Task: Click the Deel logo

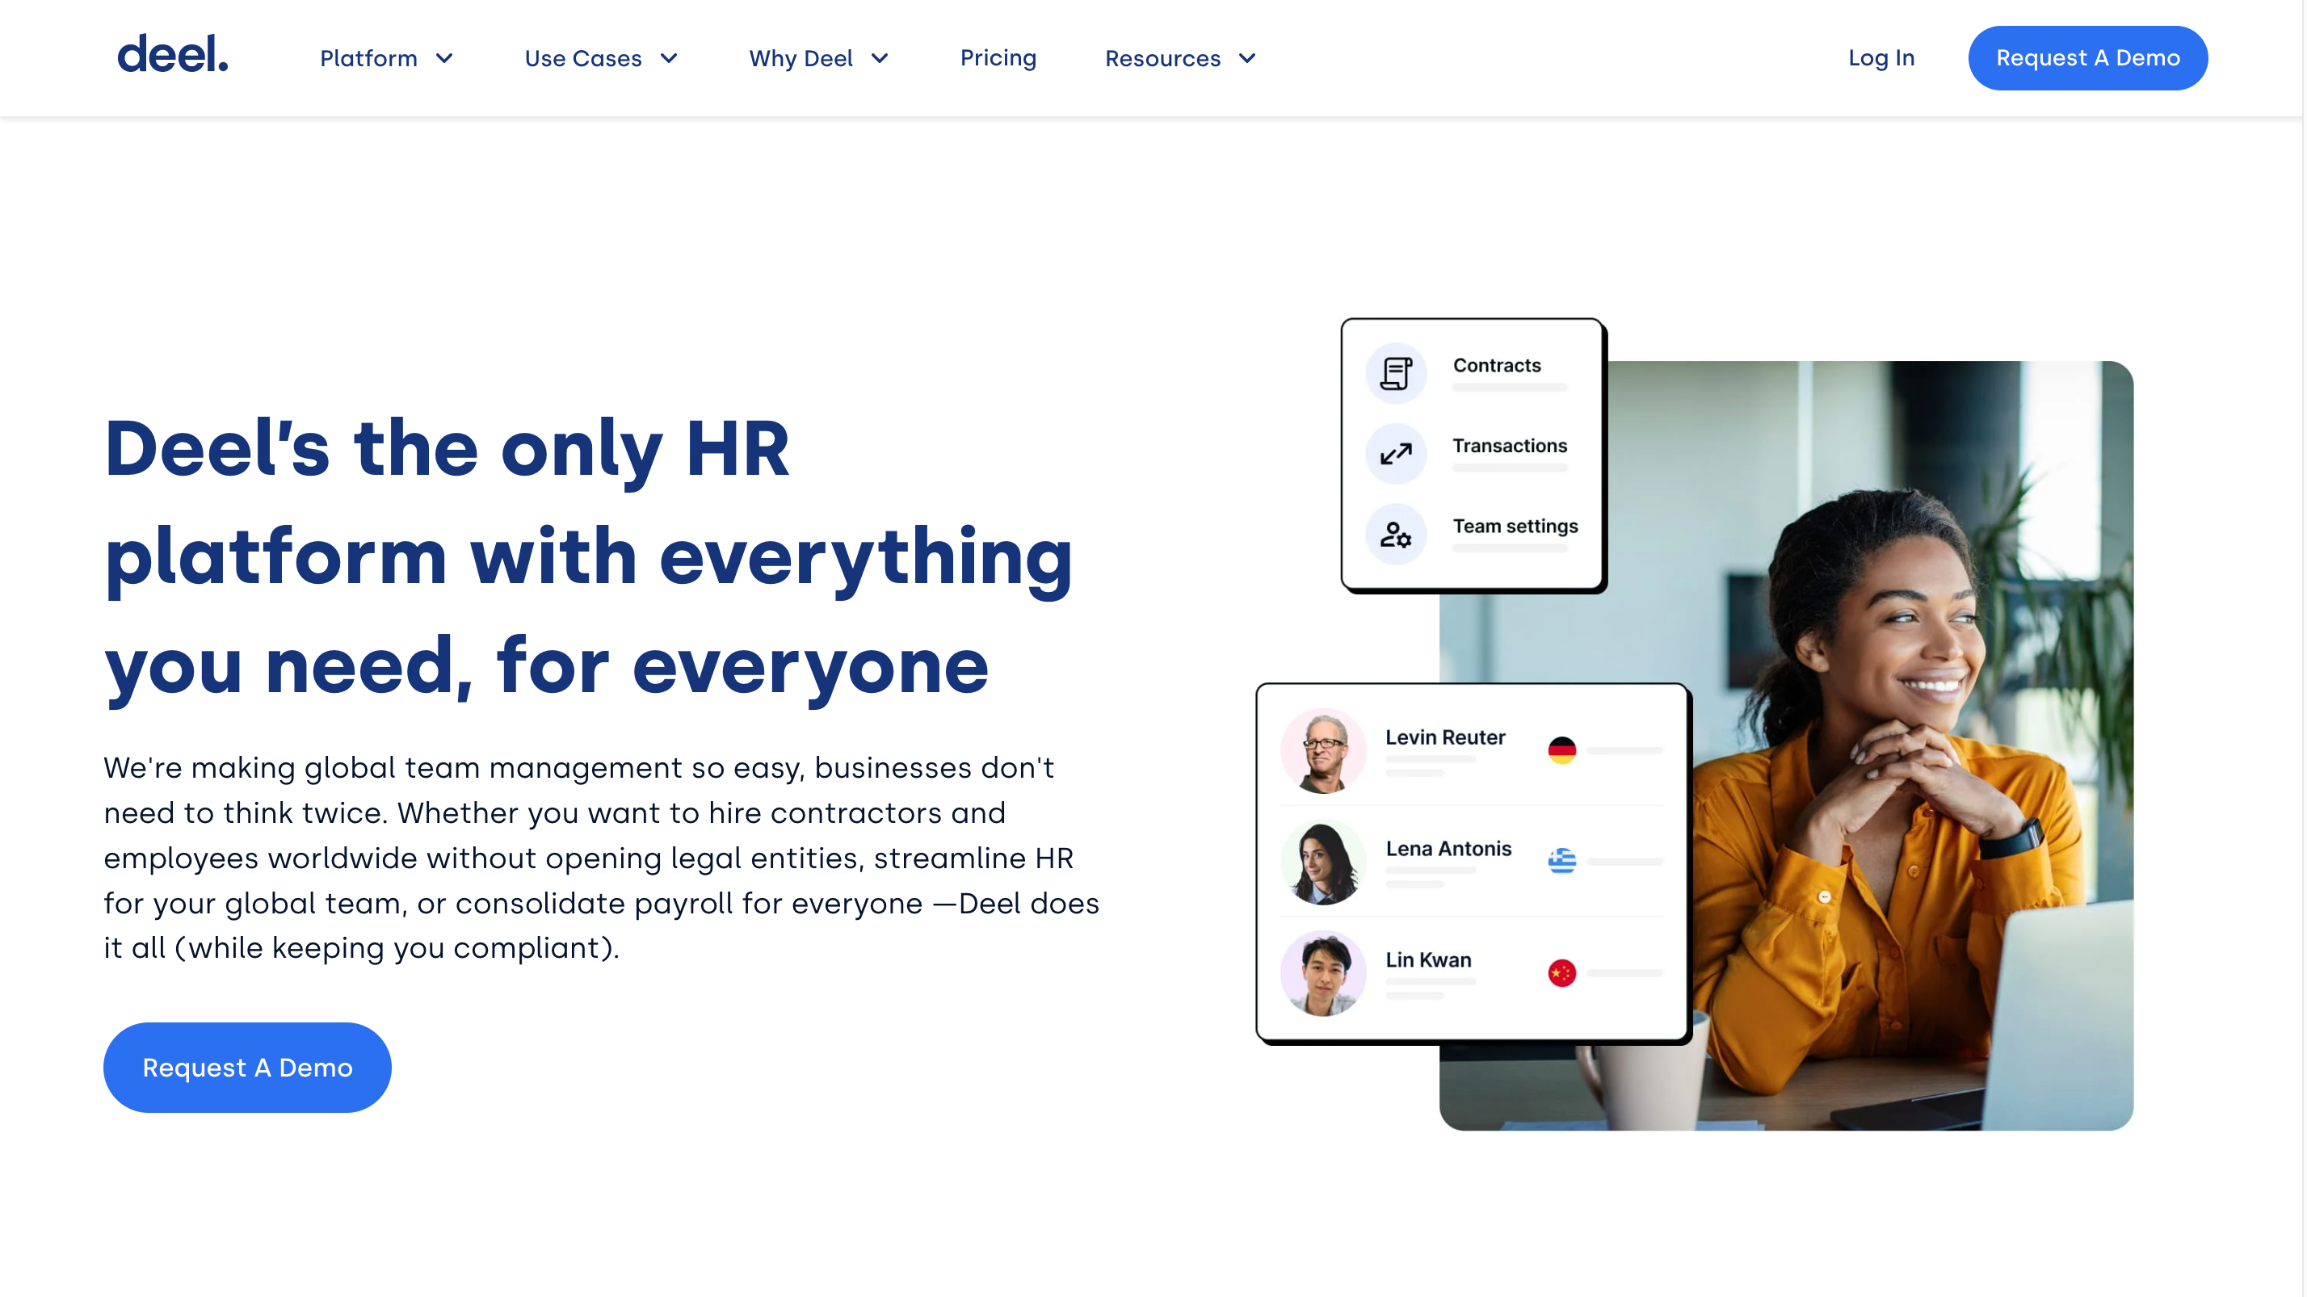Action: 173,54
